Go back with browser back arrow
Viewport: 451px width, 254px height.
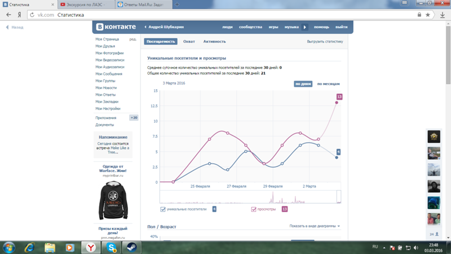pos(8,15)
